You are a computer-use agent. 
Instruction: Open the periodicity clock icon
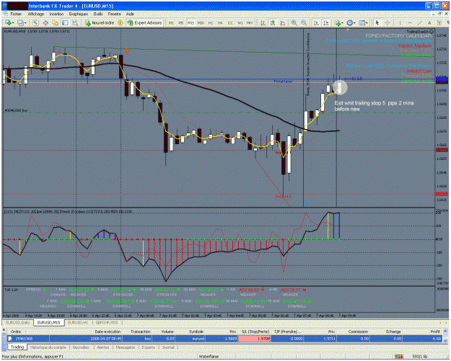pos(350,22)
